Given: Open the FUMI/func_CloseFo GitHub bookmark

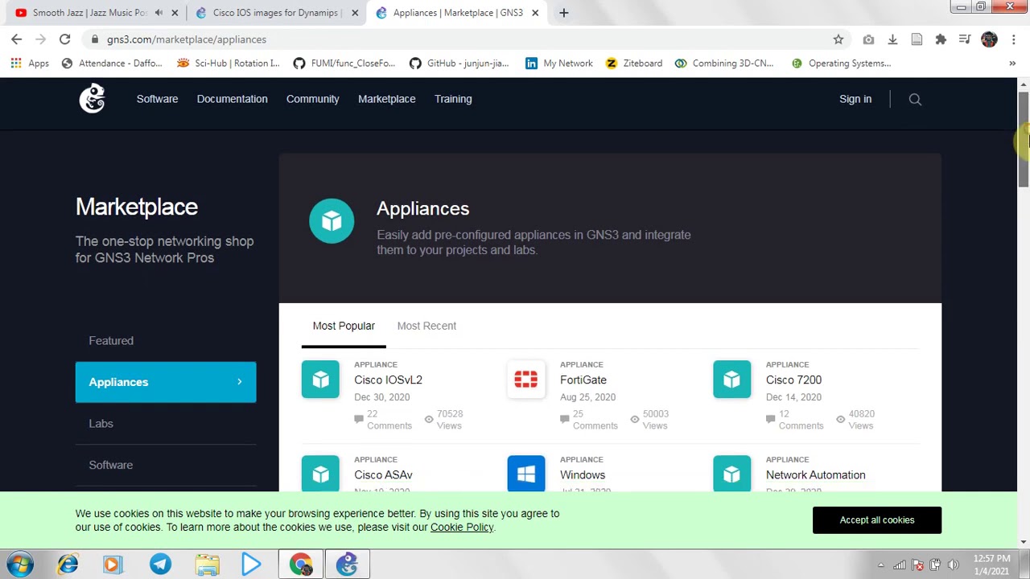Looking at the screenshot, I should [x=344, y=64].
